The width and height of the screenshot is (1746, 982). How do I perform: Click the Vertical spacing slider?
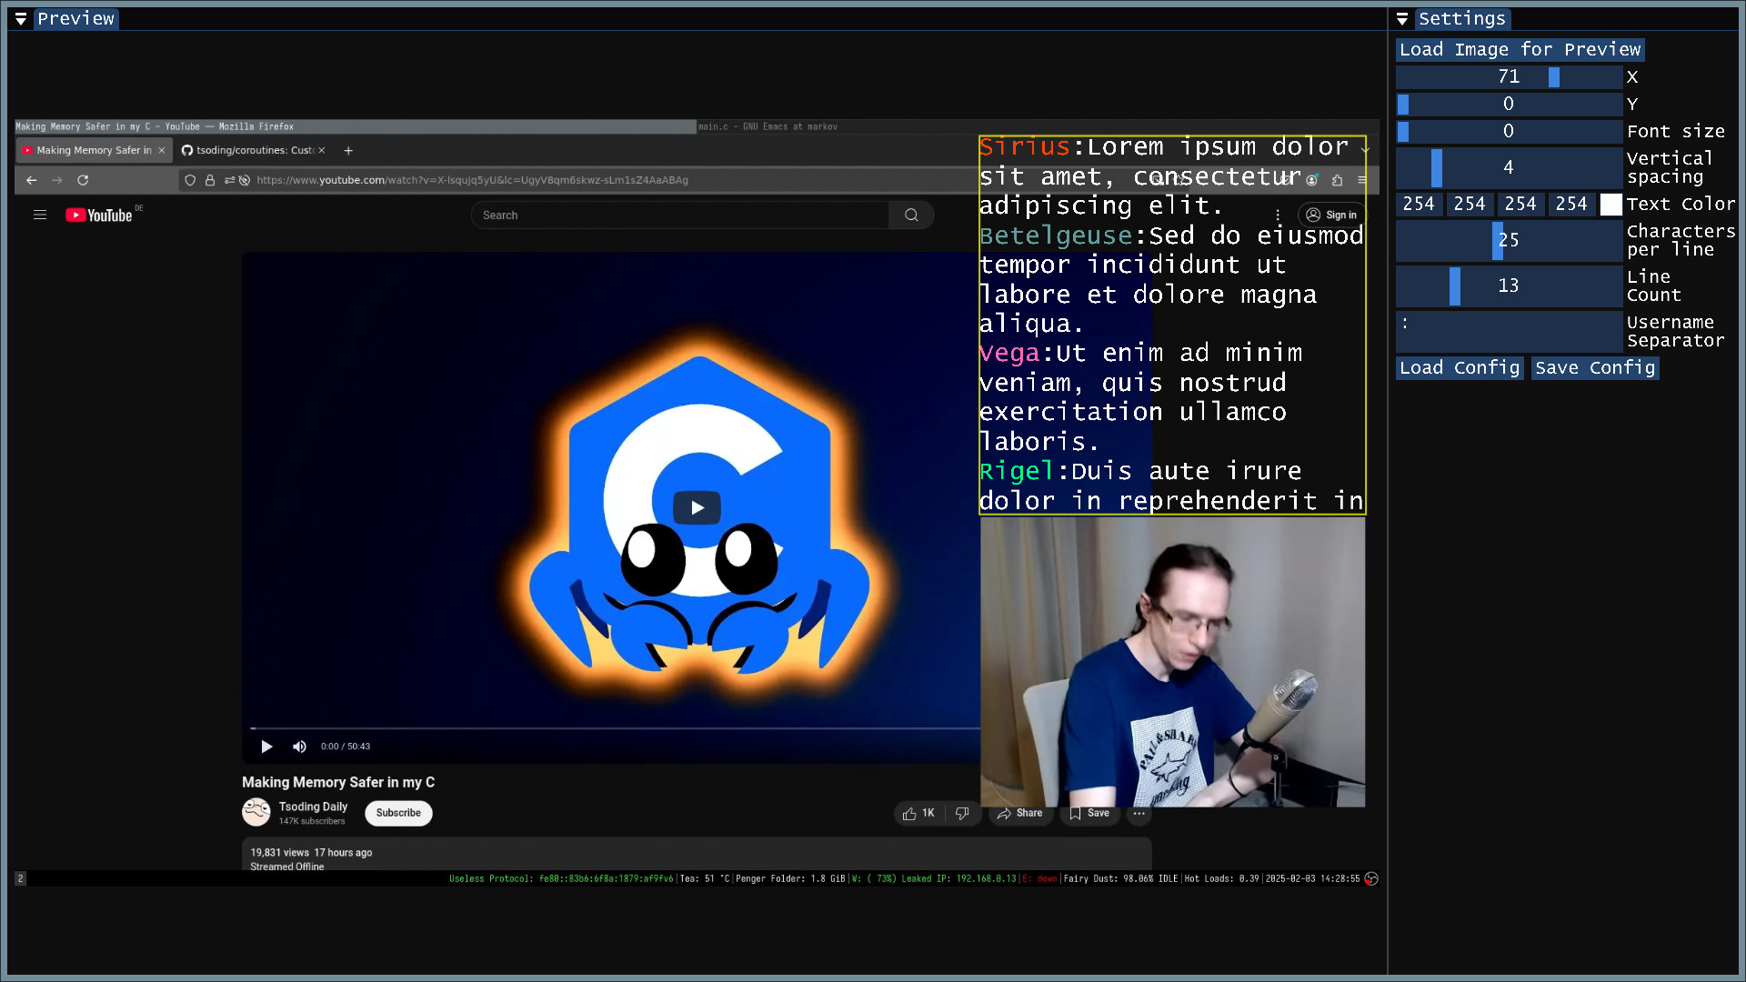pyautogui.click(x=1509, y=168)
